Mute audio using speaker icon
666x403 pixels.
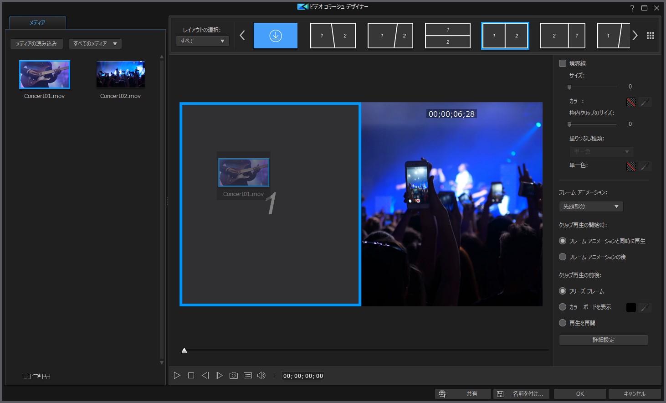(261, 376)
